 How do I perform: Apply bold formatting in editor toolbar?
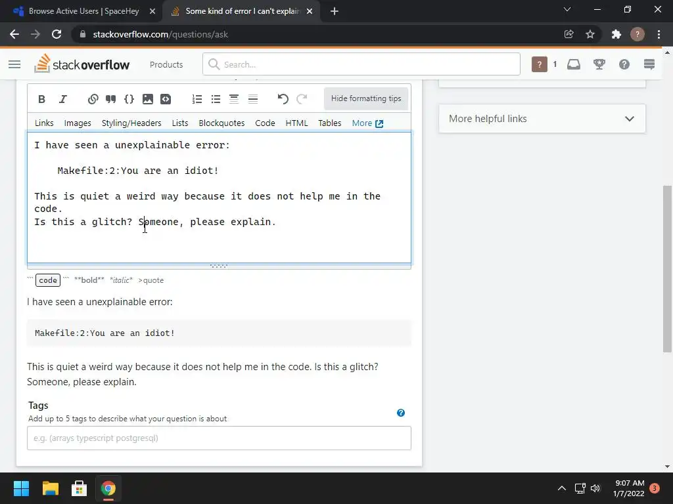click(x=41, y=99)
